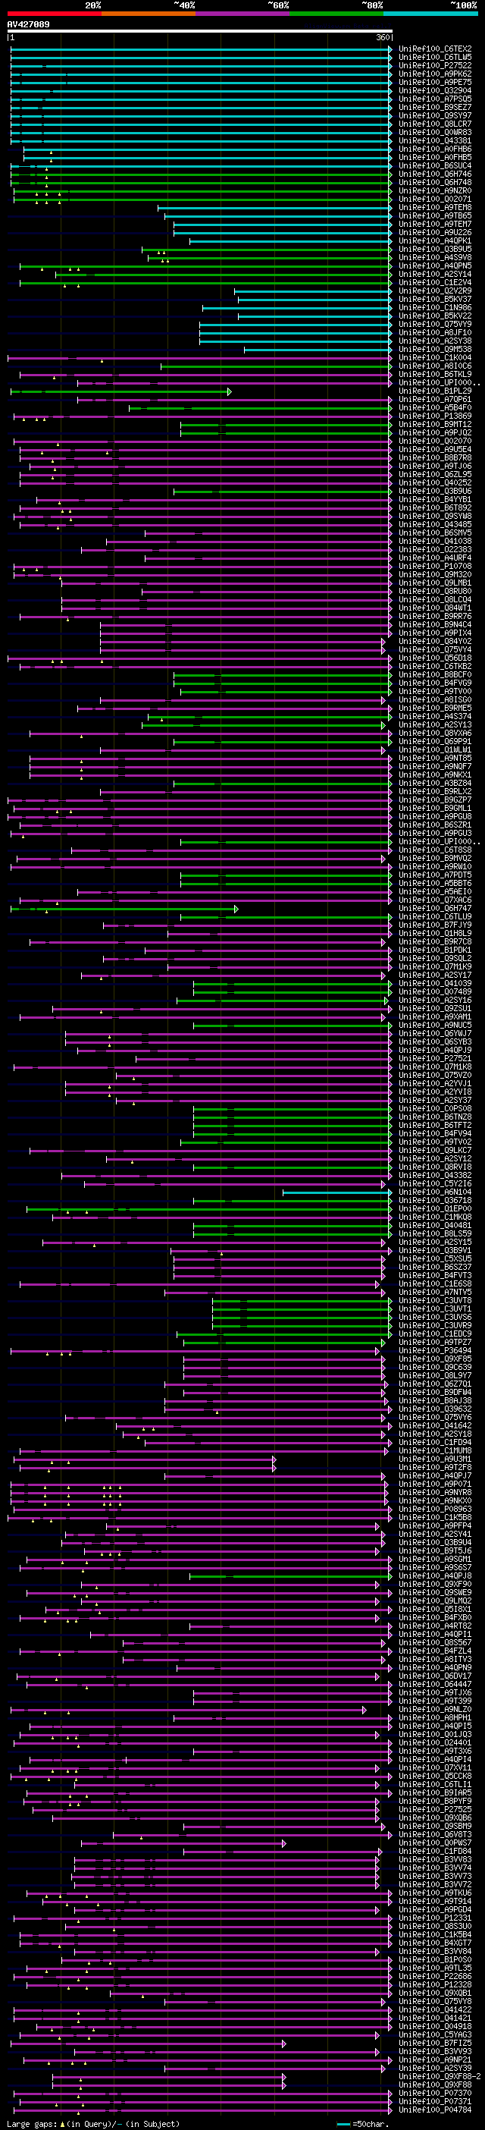
Task: Select hit UniRef100_A9TEM8
Action: [x=436, y=208]
